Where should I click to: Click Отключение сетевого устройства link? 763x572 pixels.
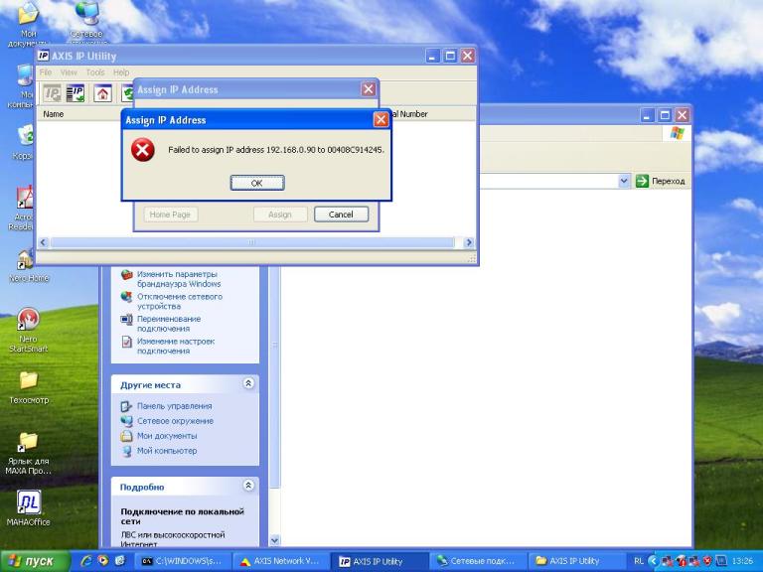coord(180,301)
